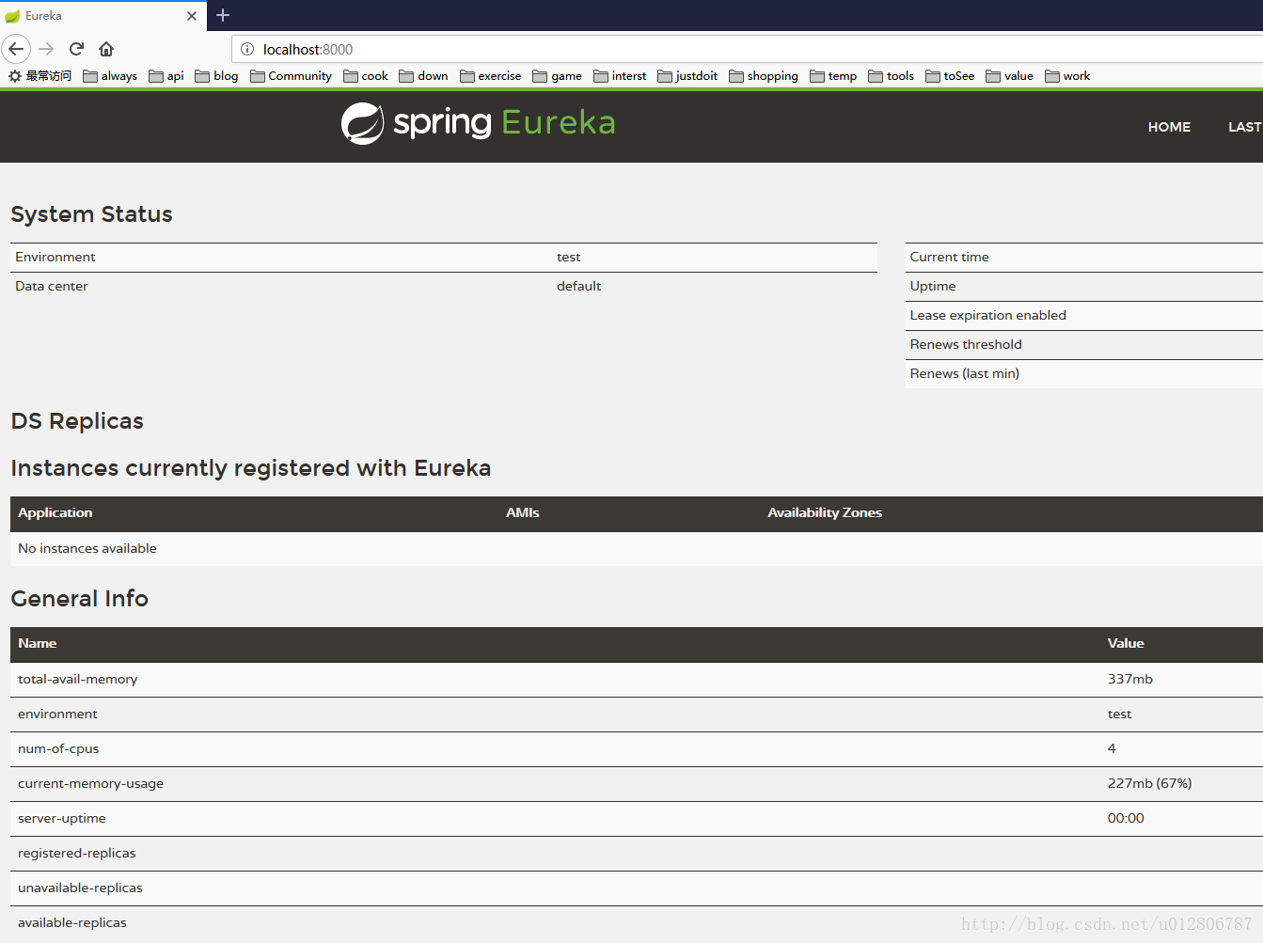
Task: Click the Lease expiration enabled row
Action: (x=1083, y=315)
